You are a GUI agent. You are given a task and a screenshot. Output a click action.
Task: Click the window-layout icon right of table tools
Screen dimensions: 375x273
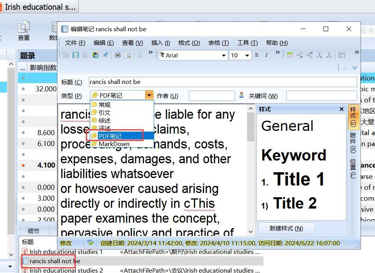coord(342,55)
